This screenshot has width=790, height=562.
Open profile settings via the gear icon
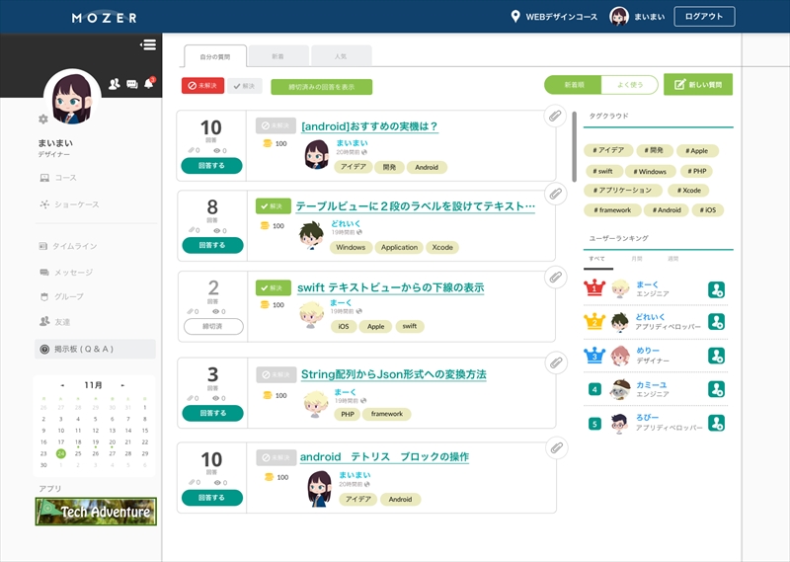tap(42, 119)
